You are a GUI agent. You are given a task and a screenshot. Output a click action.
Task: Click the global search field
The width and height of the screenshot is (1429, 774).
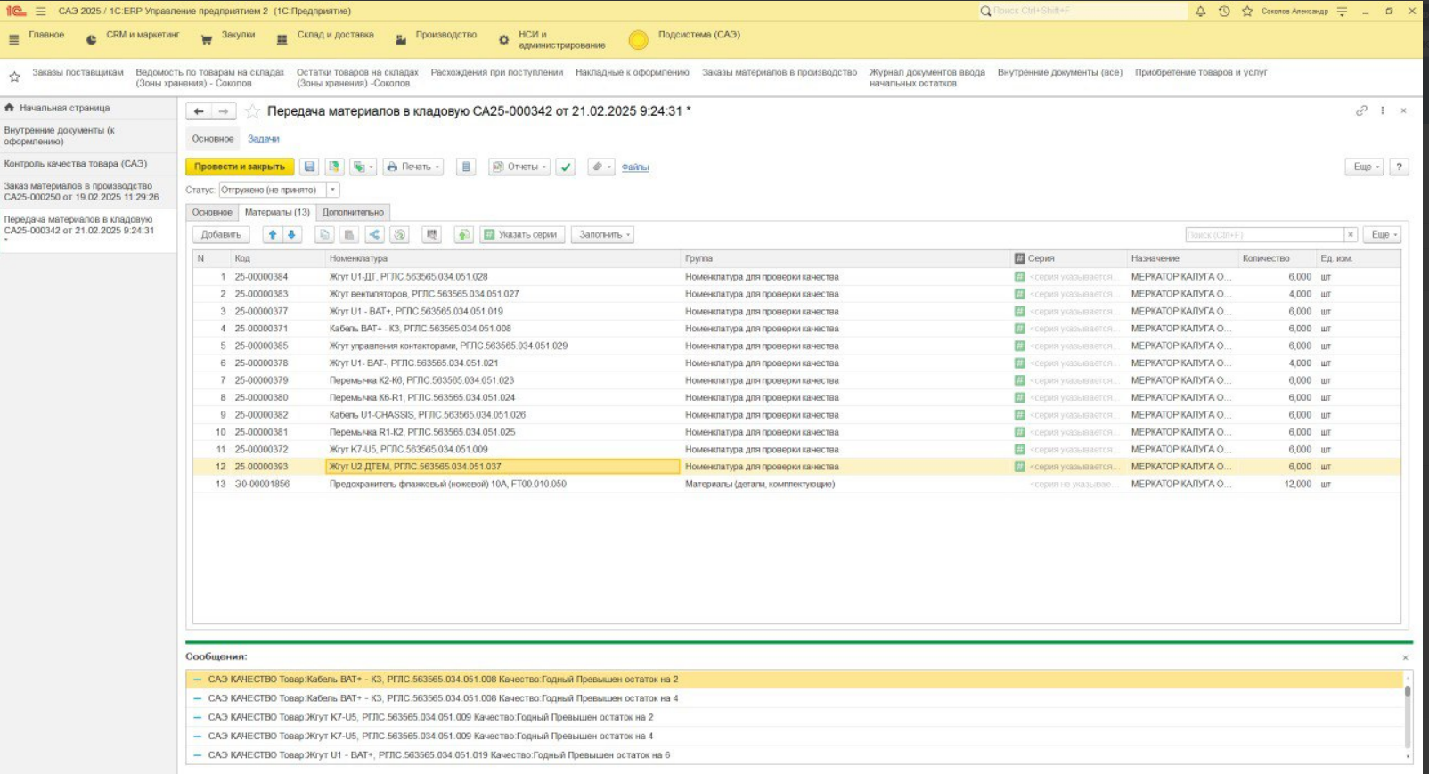coord(1082,12)
